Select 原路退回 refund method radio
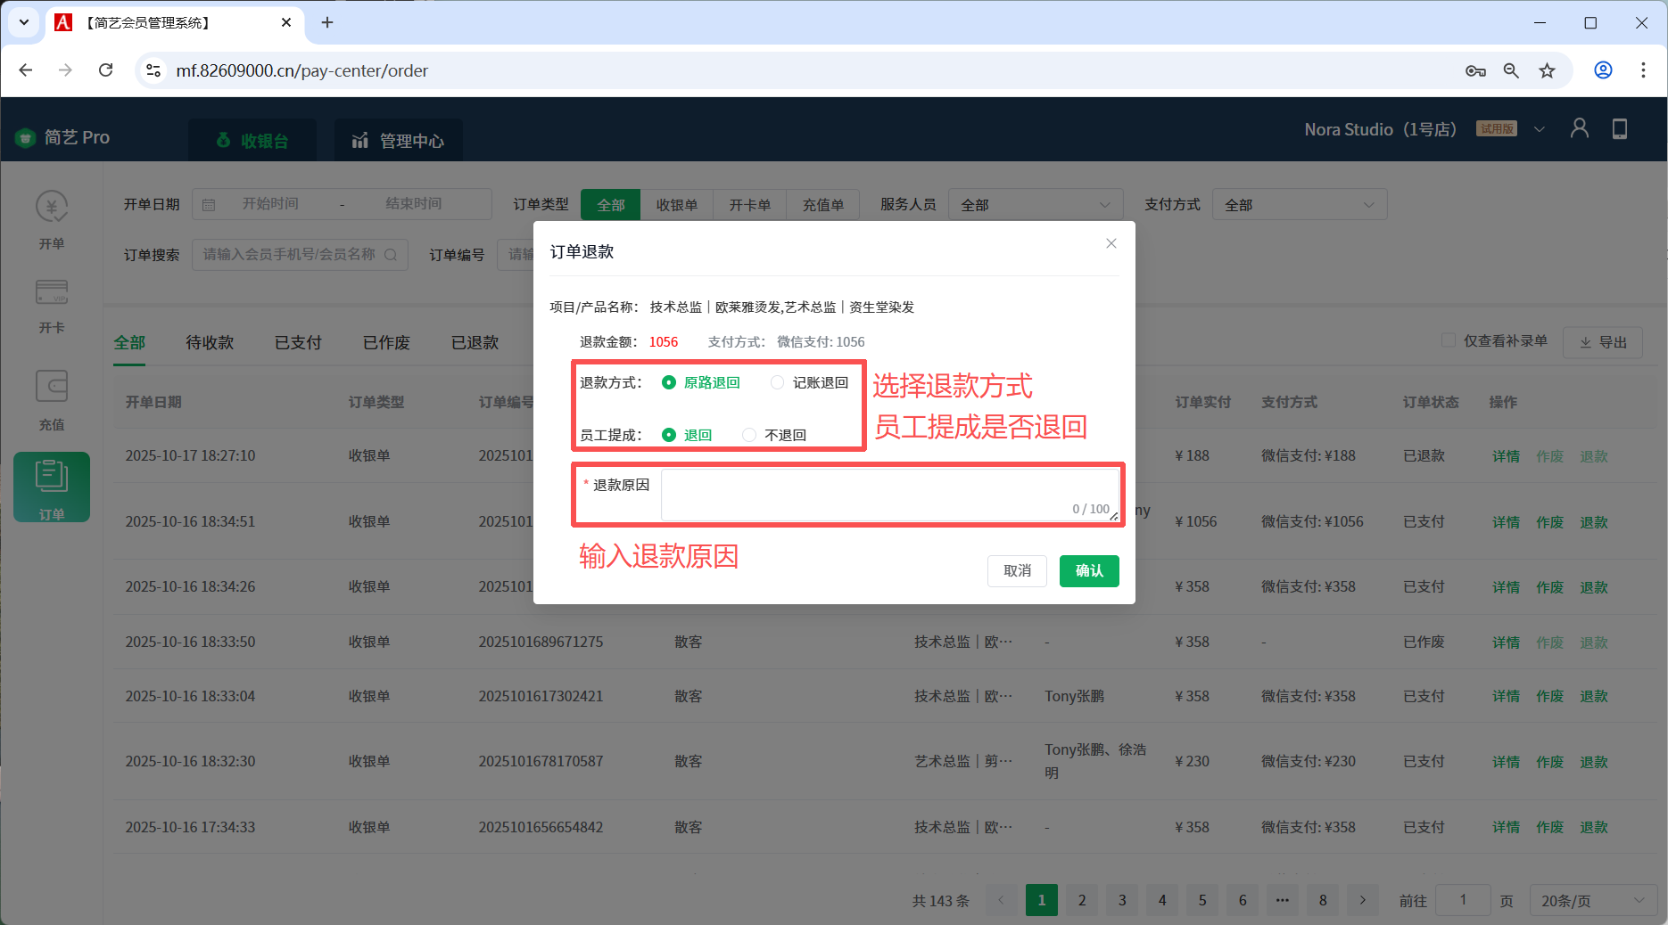Image resolution: width=1668 pixels, height=925 pixels. point(669,382)
